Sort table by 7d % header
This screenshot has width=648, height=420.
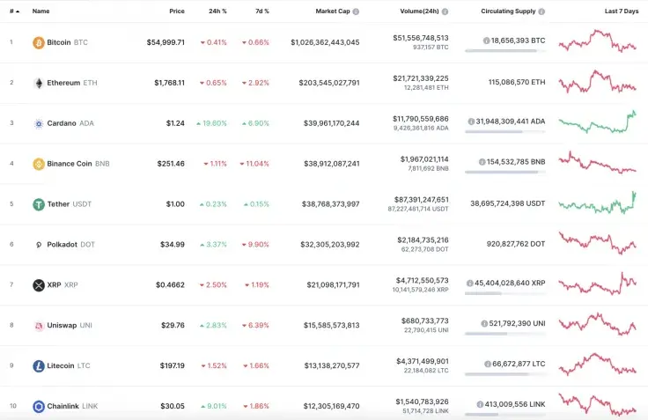pos(261,11)
